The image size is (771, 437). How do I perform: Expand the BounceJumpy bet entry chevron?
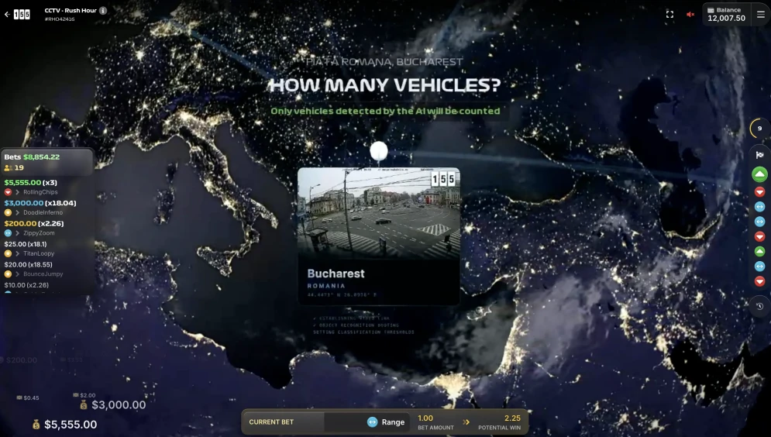click(18, 274)
